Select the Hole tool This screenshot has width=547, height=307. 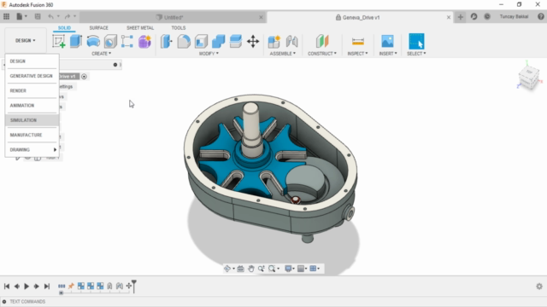110,41
